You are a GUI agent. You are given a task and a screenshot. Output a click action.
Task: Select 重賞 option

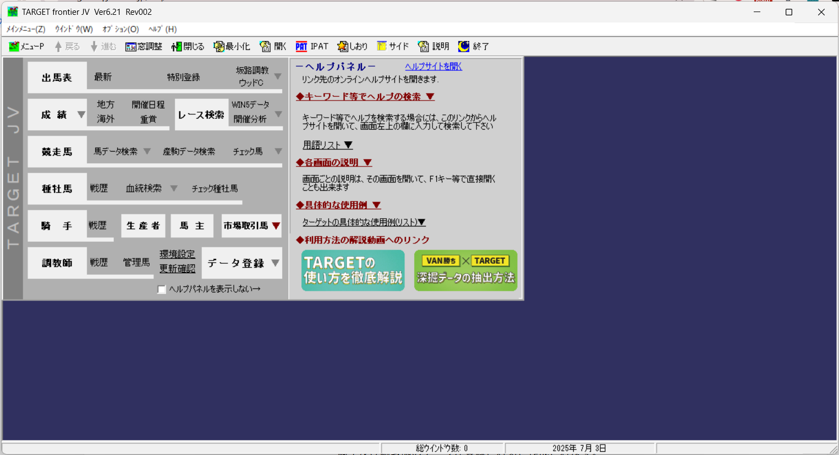(x=148, y=119)
